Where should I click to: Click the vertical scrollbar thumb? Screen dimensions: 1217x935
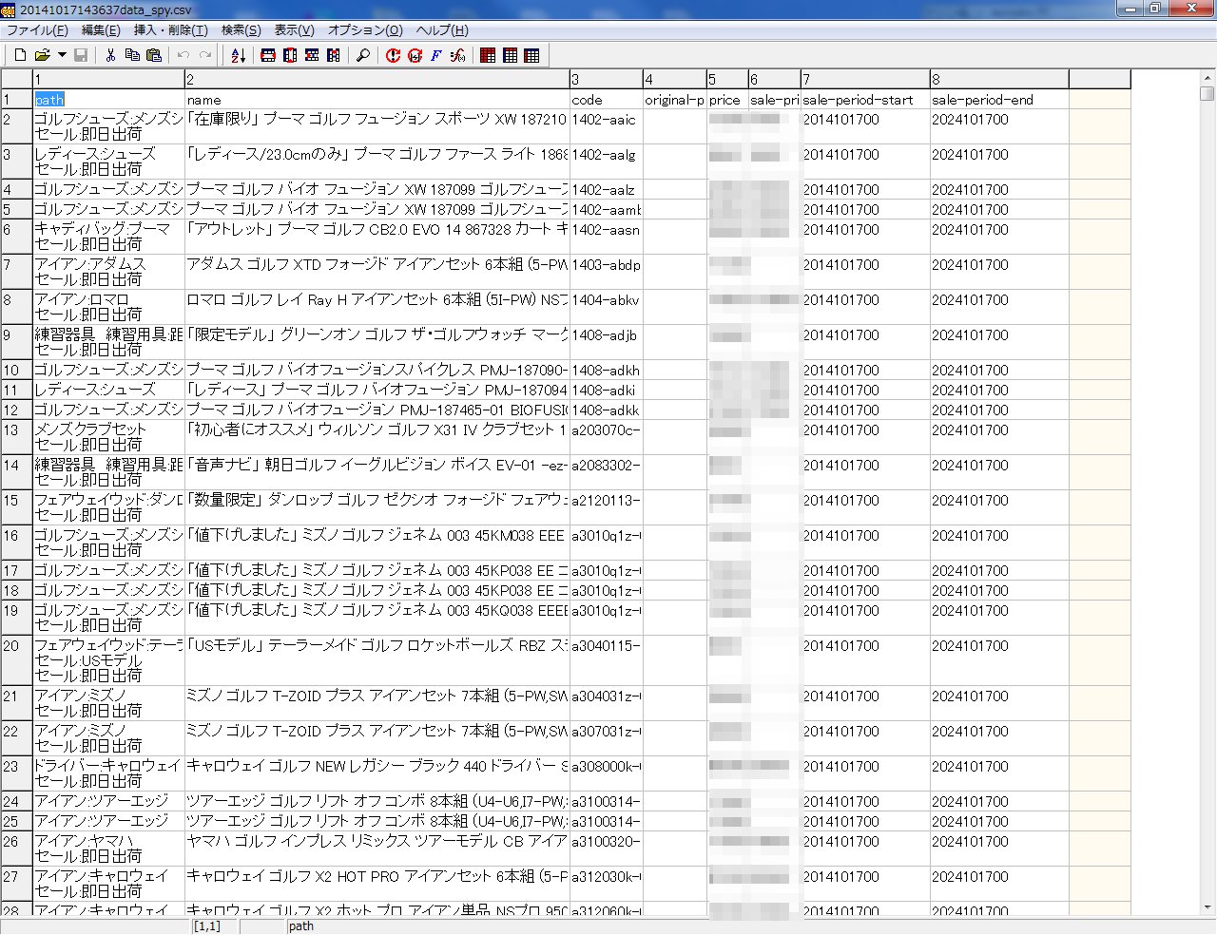(1207, 94)
